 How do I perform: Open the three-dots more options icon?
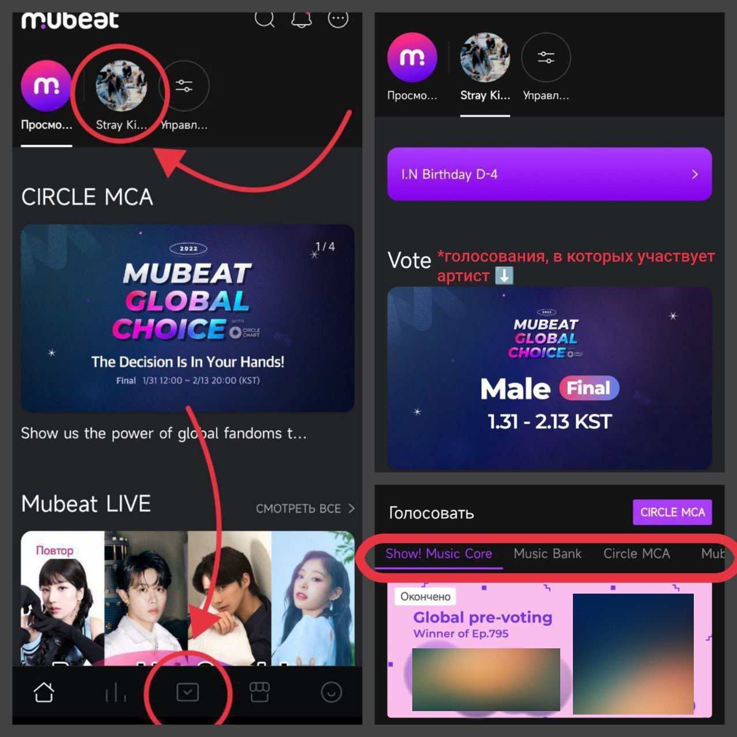tap(338, 18)
